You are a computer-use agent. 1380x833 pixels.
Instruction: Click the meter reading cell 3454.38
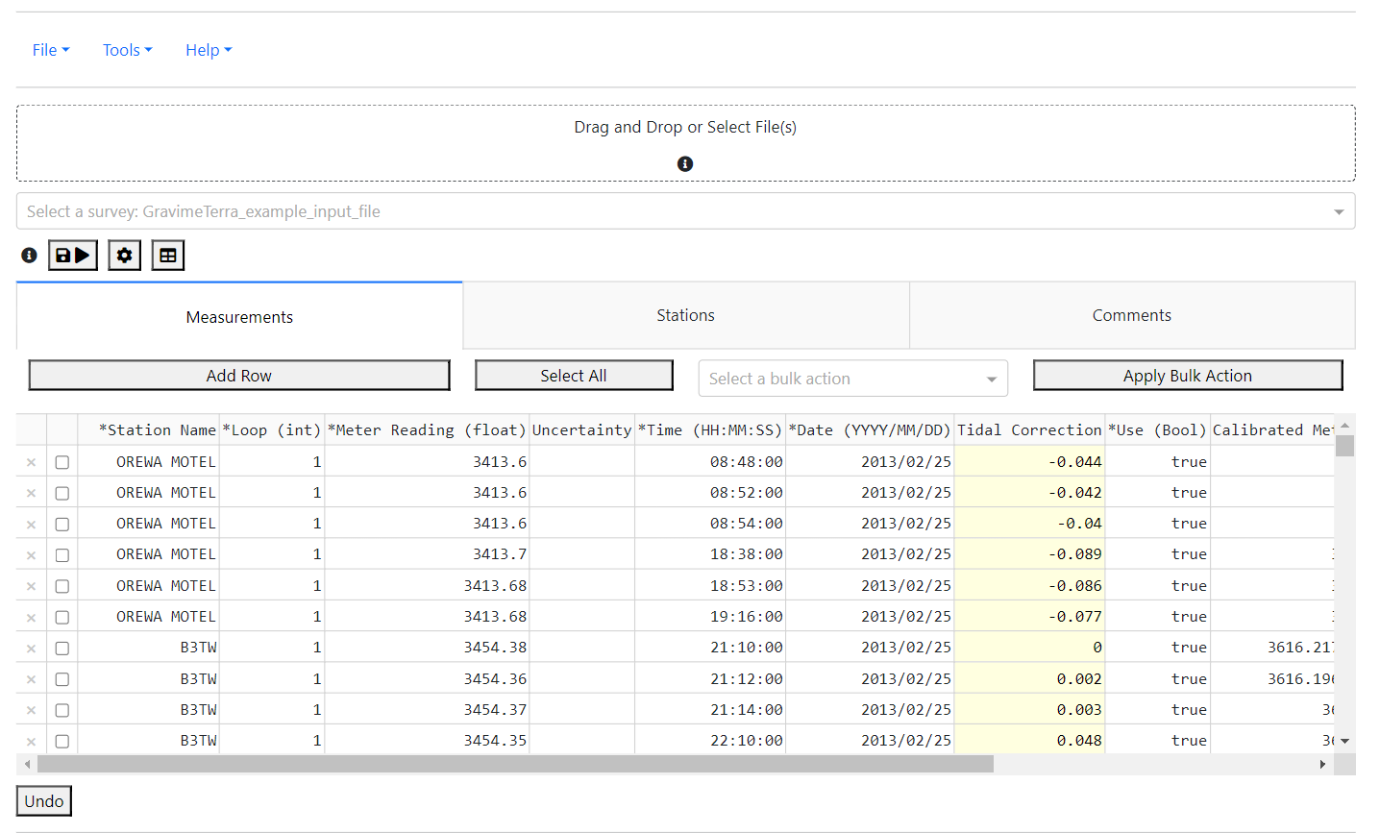tap(428, 648)
